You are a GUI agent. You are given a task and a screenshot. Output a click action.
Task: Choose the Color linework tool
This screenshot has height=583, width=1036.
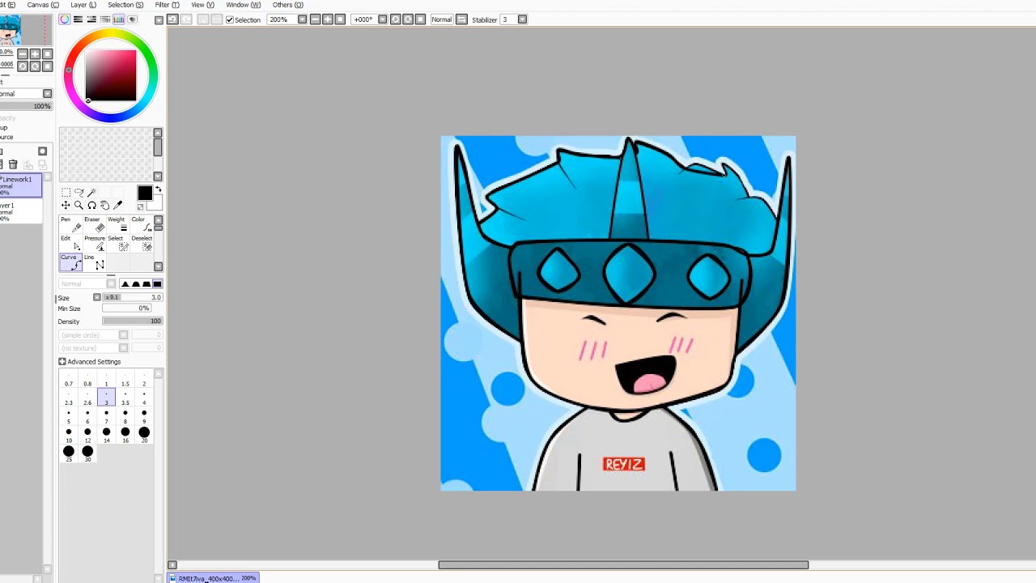pyautogui.click(x=141, y=224)
